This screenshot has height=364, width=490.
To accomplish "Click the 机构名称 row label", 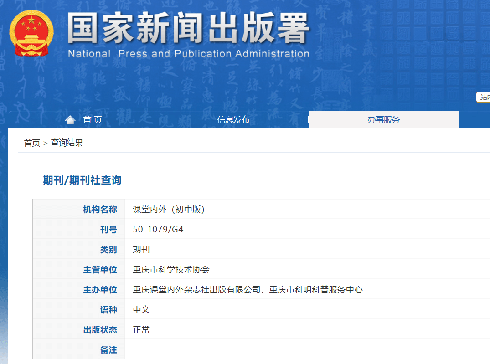I will (x=100, y=210).
